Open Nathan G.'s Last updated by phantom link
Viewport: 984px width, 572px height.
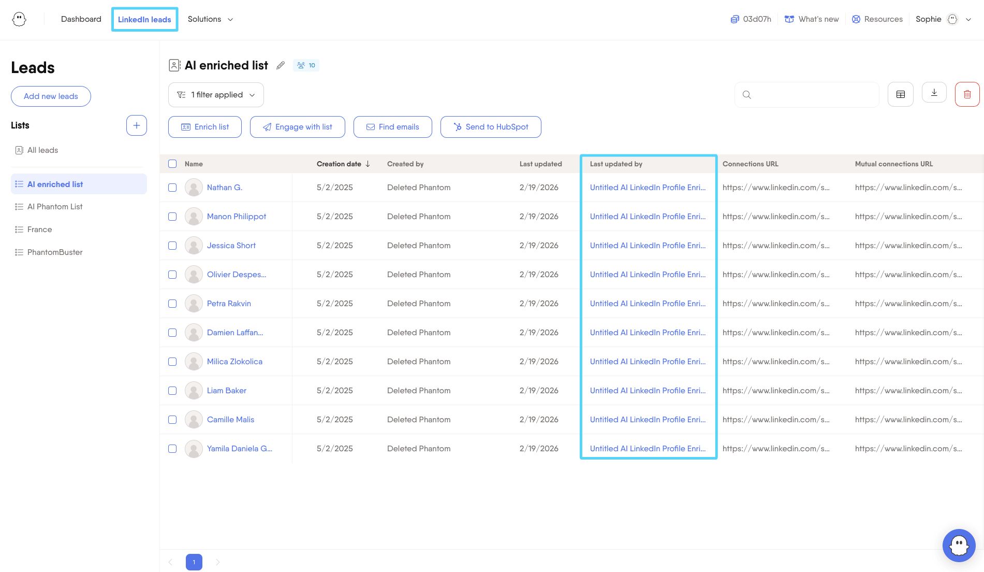click(648, 188)
